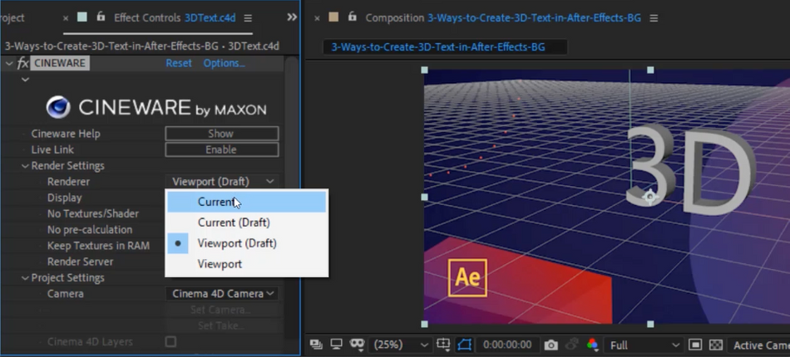Open the show channel RGB color icon
This screenshot has width=790, height=357.
592,345
